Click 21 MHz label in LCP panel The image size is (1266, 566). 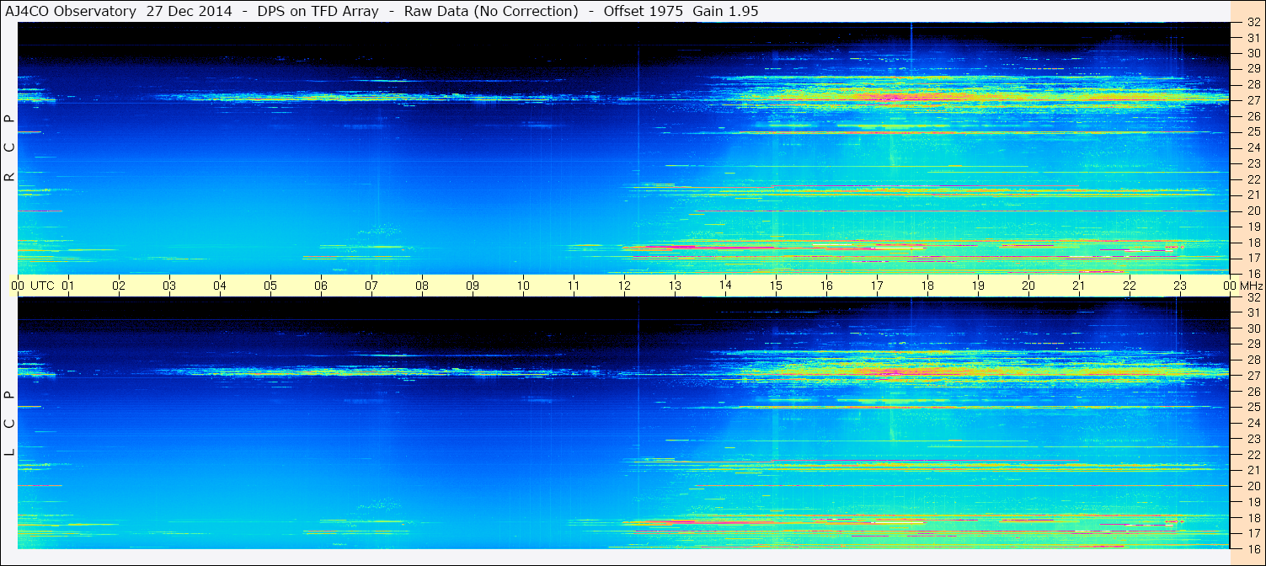pos(1253,470)
